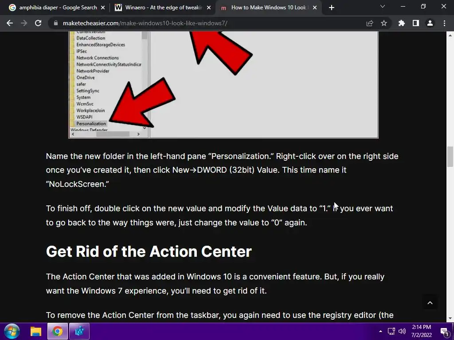Click the page vertical scrollbar thumb
The height and width of the screenshot is (340, 454).
pos(450,157)
